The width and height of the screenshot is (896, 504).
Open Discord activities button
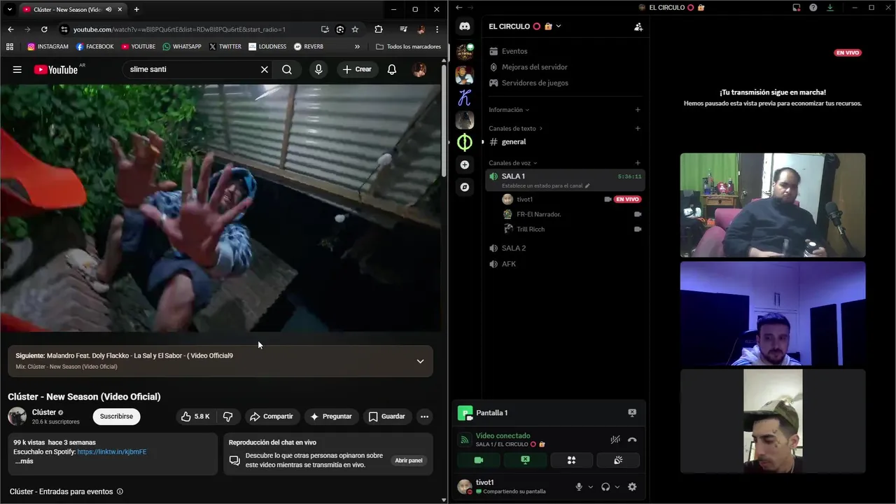click(x=571, y=460)
